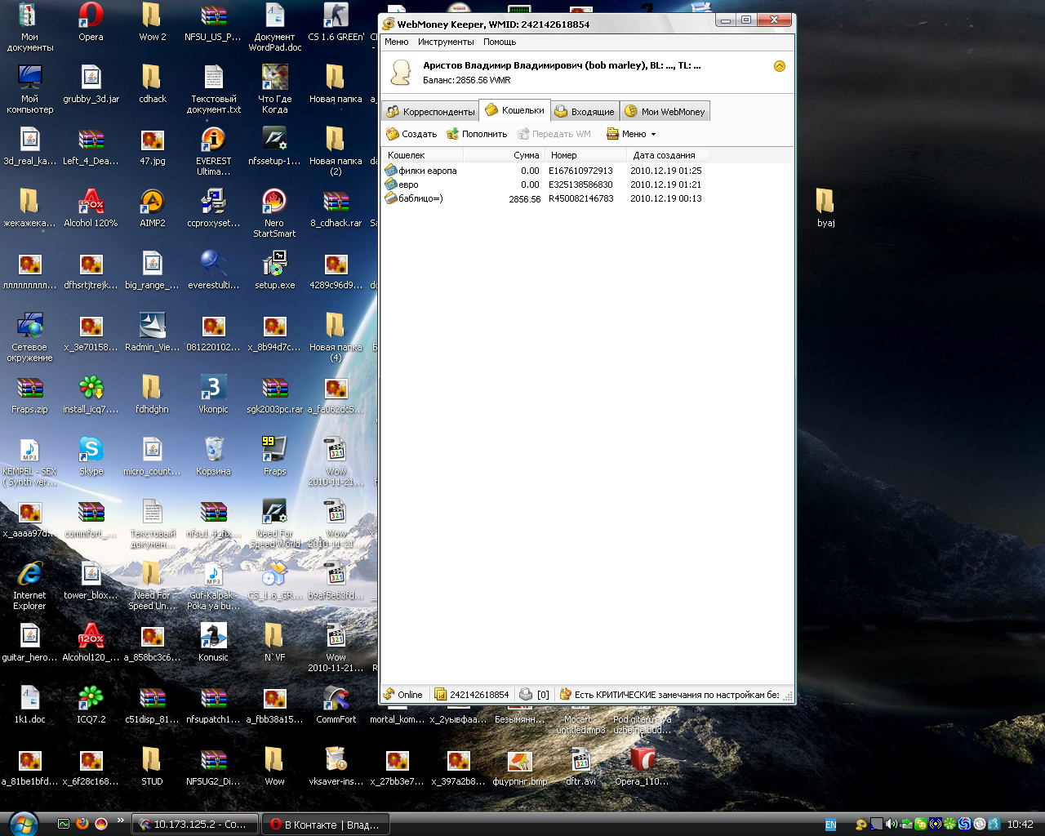This screenshot has height=836, width=1045.
Task: Expand the quick launch overflow chevron
Action: point(120,820)
